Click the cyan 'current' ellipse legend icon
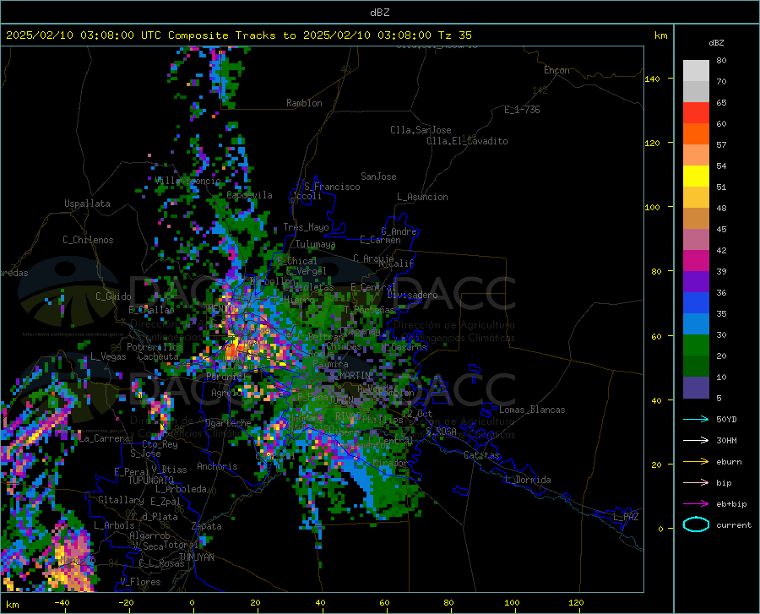760x614 pixels. click(696, 524)
